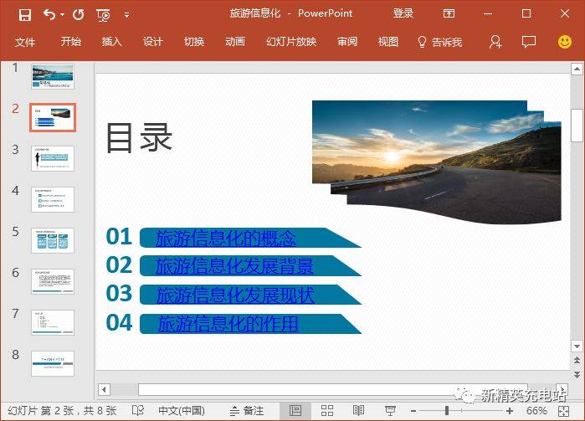Click vertical scrollbar down arrow
The height and width of the screenshot is (421, 585).
coord(577,347)
